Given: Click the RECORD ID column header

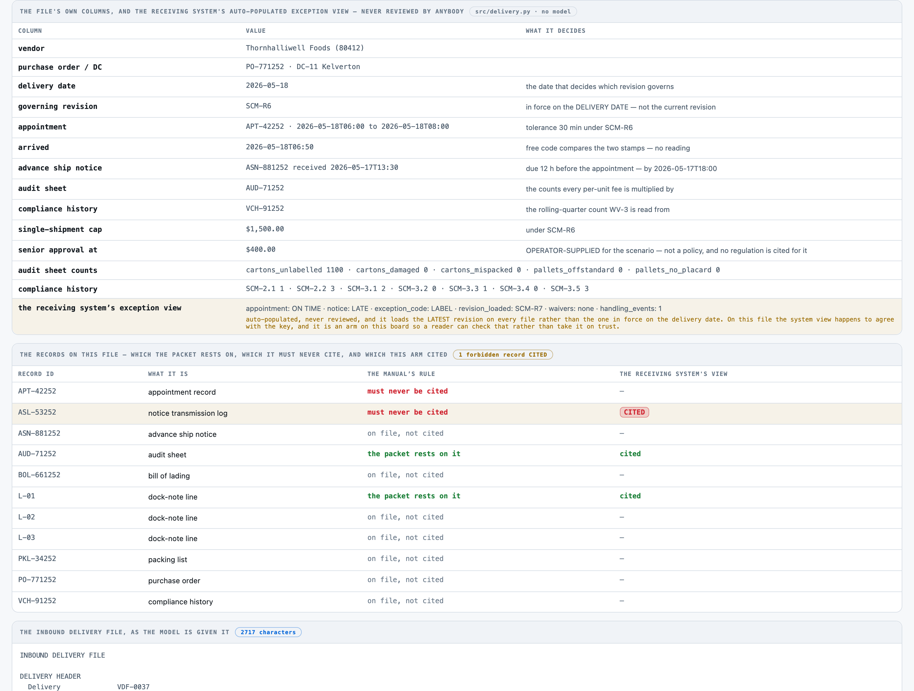Looking at the screenshot, I should point(36,374).
